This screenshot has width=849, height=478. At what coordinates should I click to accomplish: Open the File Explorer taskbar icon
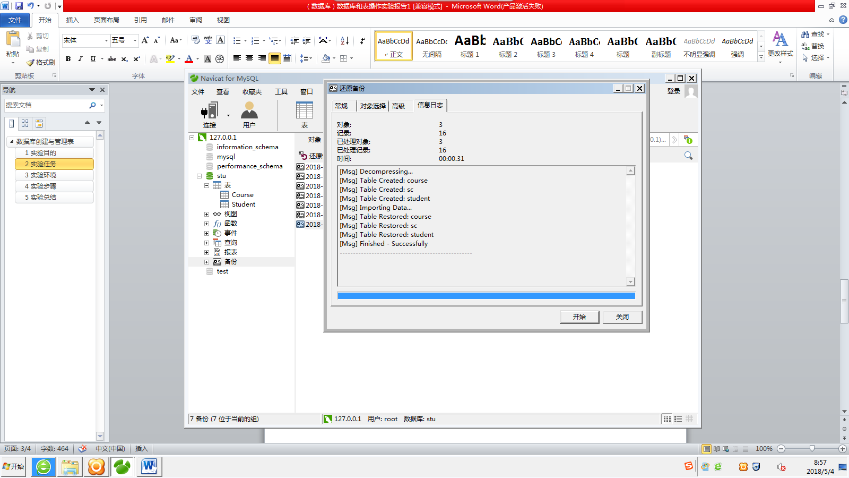click(70, 467)
